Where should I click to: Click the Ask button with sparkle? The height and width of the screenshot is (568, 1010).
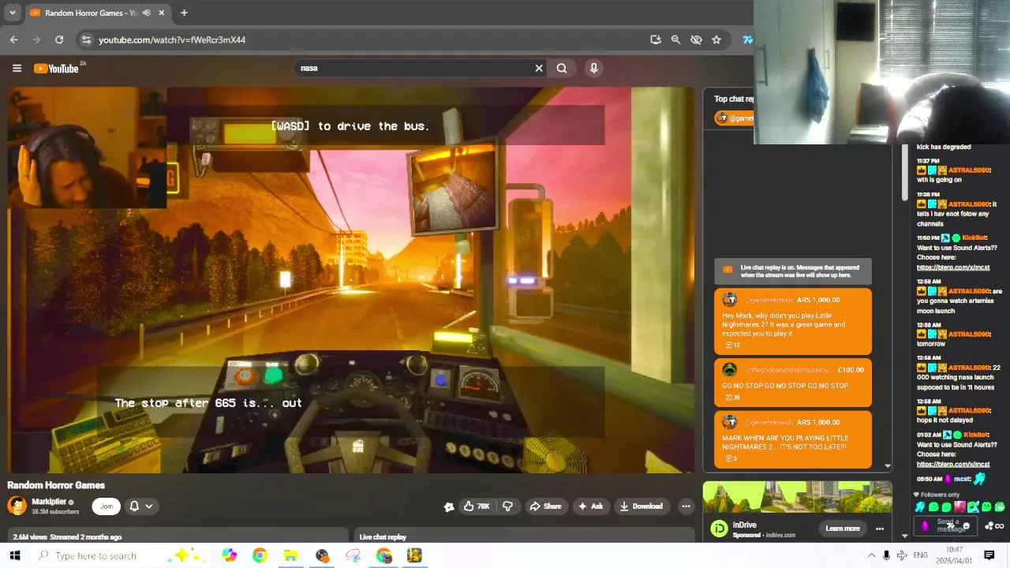591,506
